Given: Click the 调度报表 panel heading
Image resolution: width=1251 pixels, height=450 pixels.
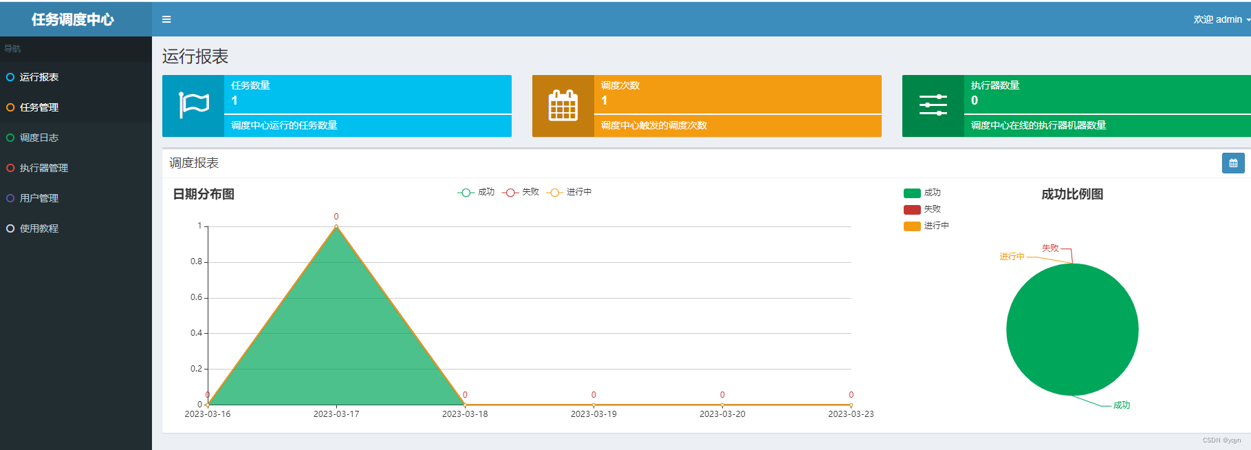Looking at the screenshot, I should tap(194, 163).
